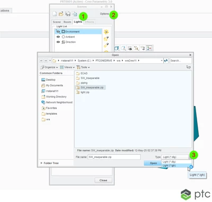Viewport: 212px width, 202px height.
Task: Click the display style icon next to View Manager
Action: [x=123, y=48]
